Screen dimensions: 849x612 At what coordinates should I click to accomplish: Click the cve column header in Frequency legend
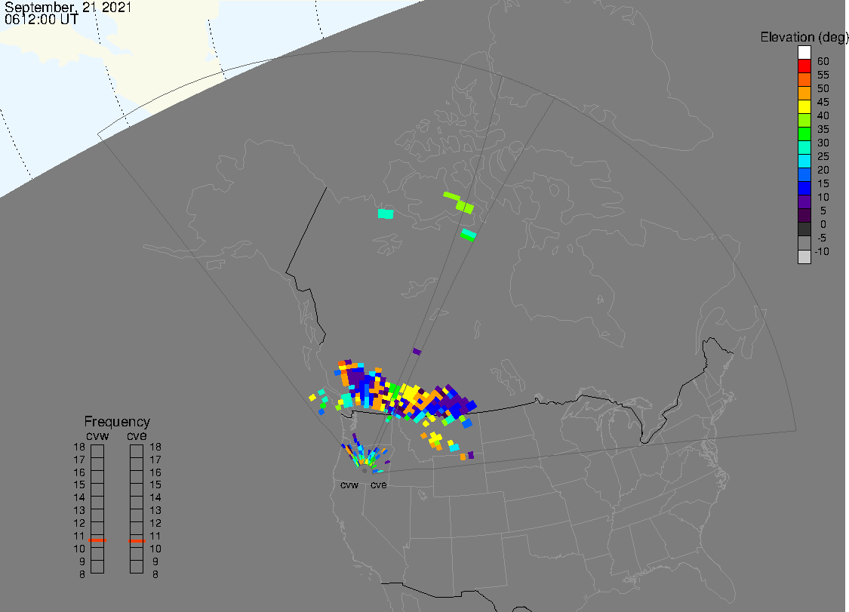(137, 435)
